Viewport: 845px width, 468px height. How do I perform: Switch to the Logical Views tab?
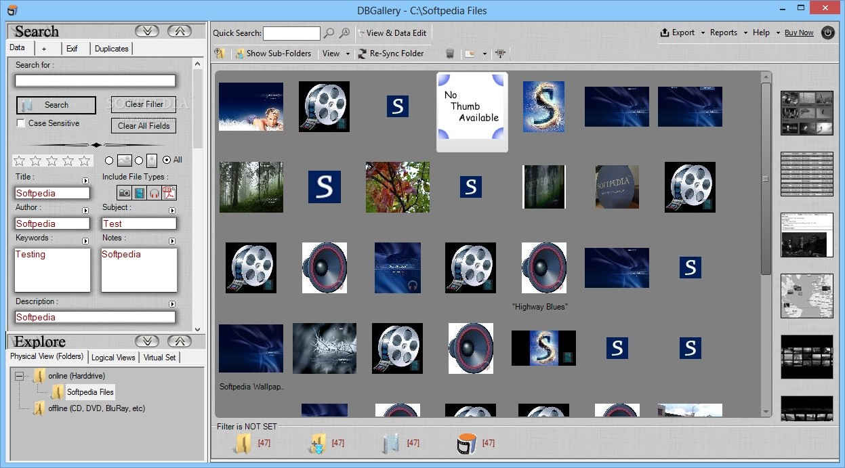(x=113, y=358)
